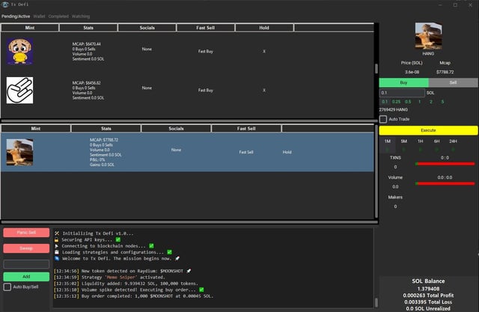Enable the Auto Trade checkbox
This screenshot has height=312, width=479.
pos(383,119)
